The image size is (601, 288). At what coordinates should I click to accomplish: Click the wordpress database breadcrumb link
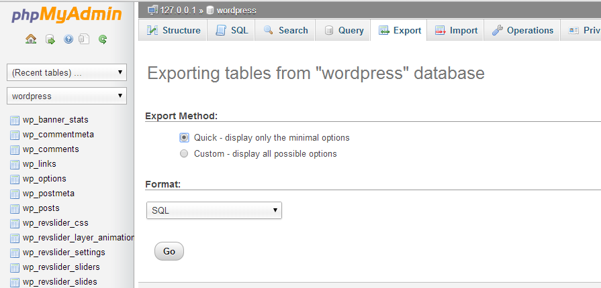(x=236, y=10)
